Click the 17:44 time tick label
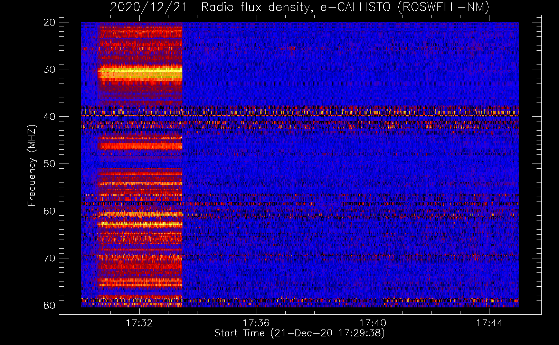The height and width of the screenshot is (345, 559). click(490, 323)
